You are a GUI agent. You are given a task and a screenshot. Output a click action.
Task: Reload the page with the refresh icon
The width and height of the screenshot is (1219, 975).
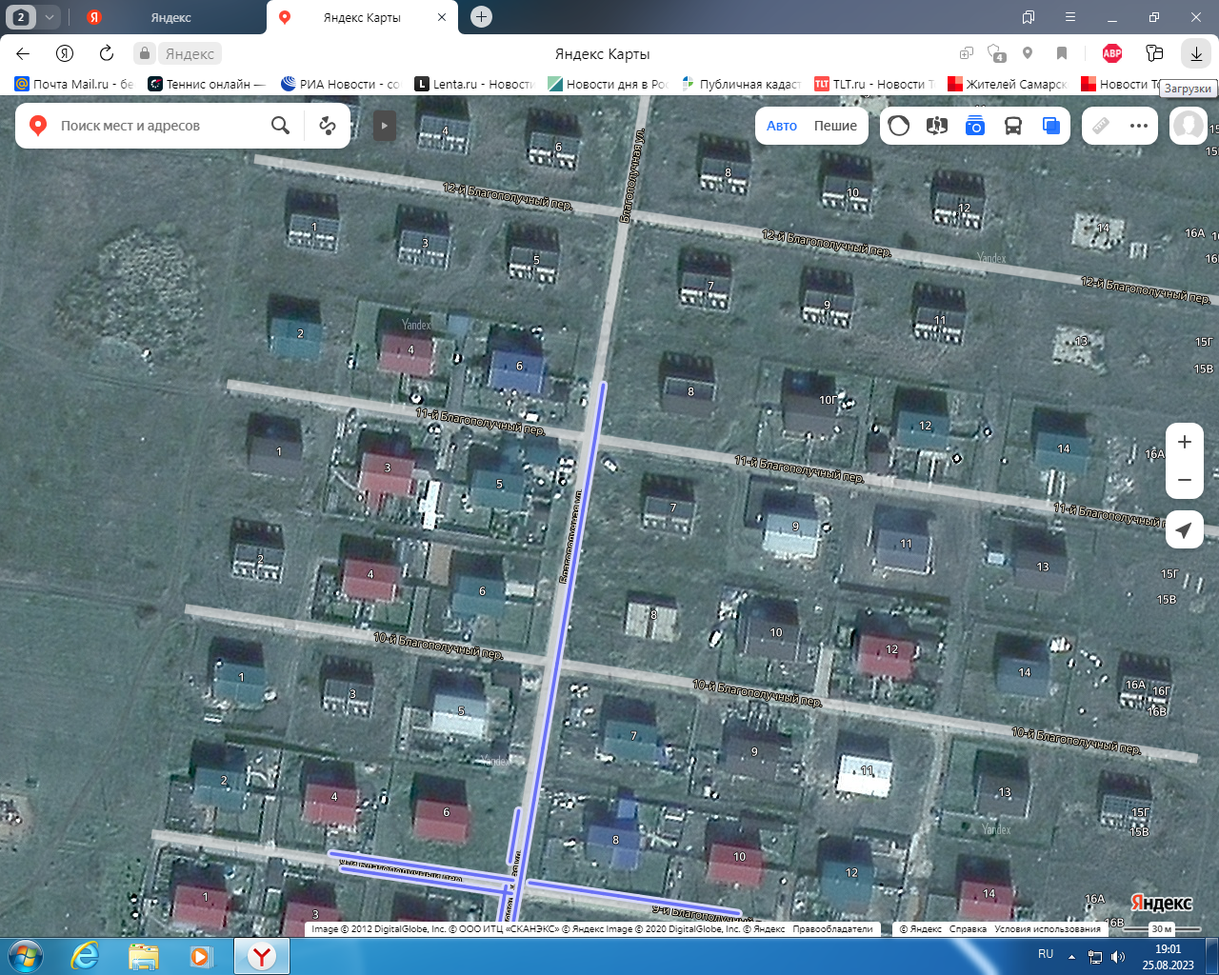tap(107, 53)
